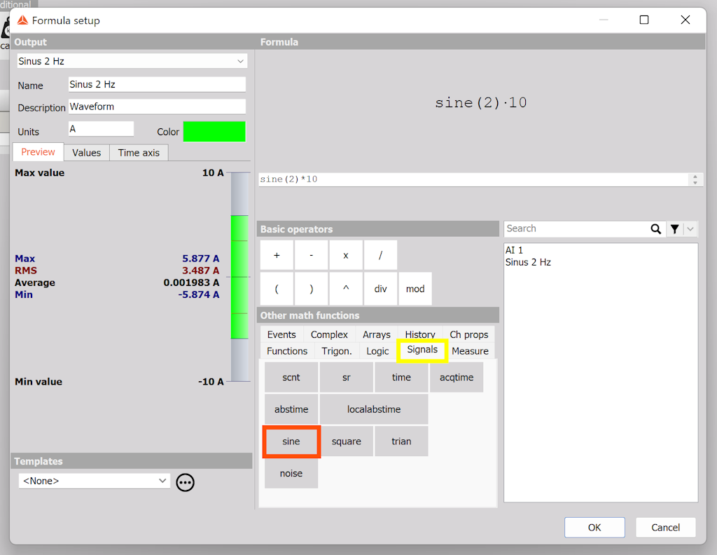
Task: Insert the division operator
Action: click(380, 255)
